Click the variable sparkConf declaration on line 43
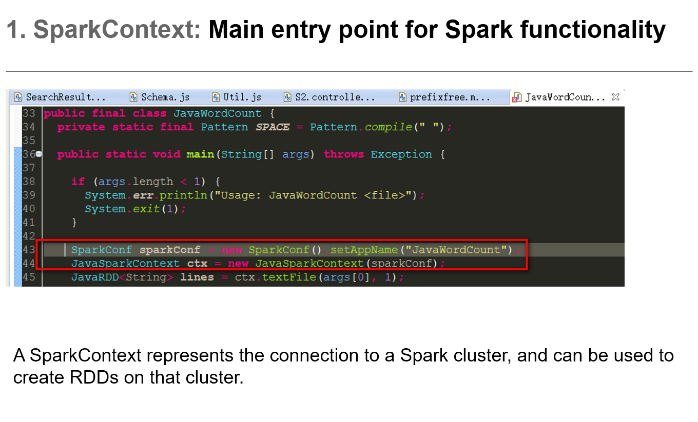Viewport: 698px width, 422px height. [x=170, y=250]
